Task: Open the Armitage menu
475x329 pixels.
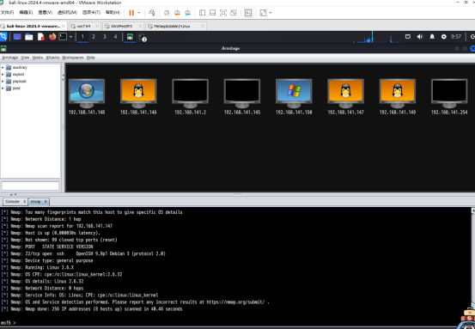Action: [10, 58]
